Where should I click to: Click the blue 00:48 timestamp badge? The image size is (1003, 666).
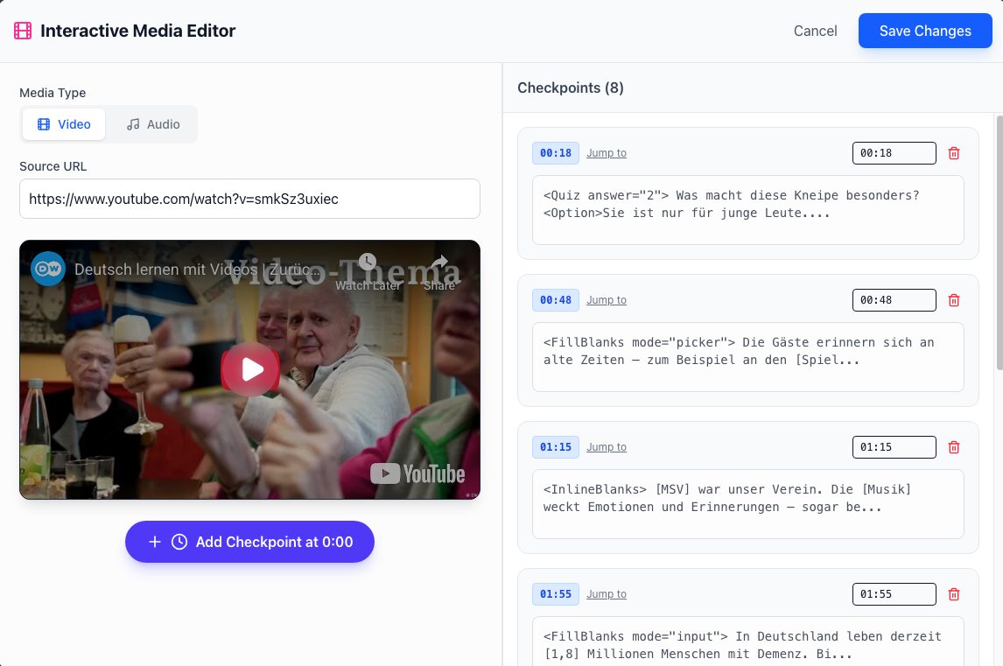[x=555, y=300]
